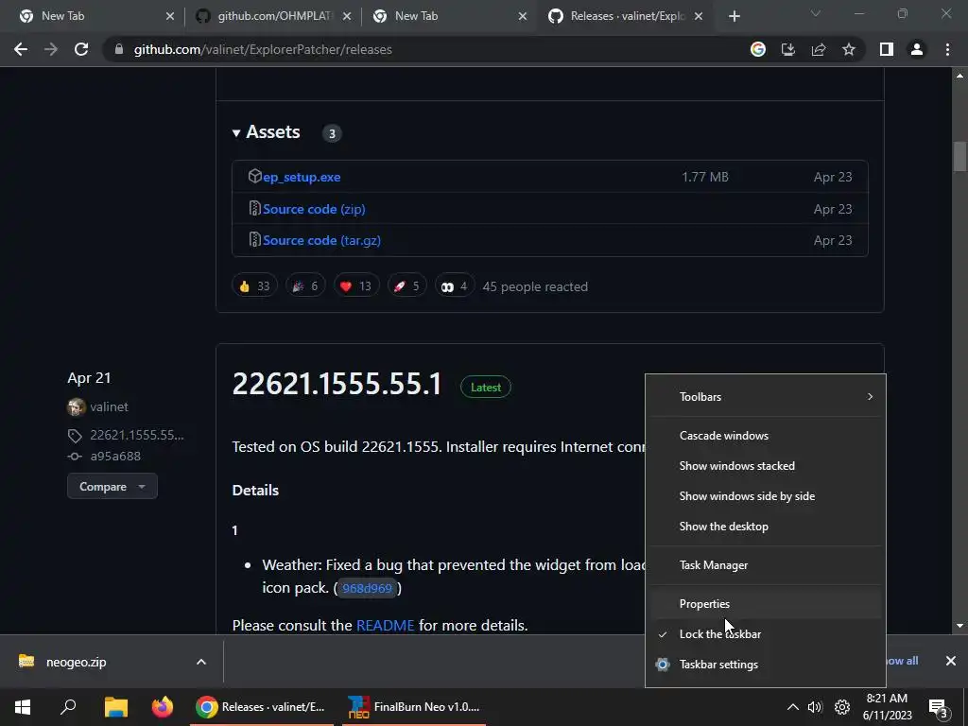Open Taskbar settings
The width and height of the screenshot is (968, 726).
(x=765, y=665)
